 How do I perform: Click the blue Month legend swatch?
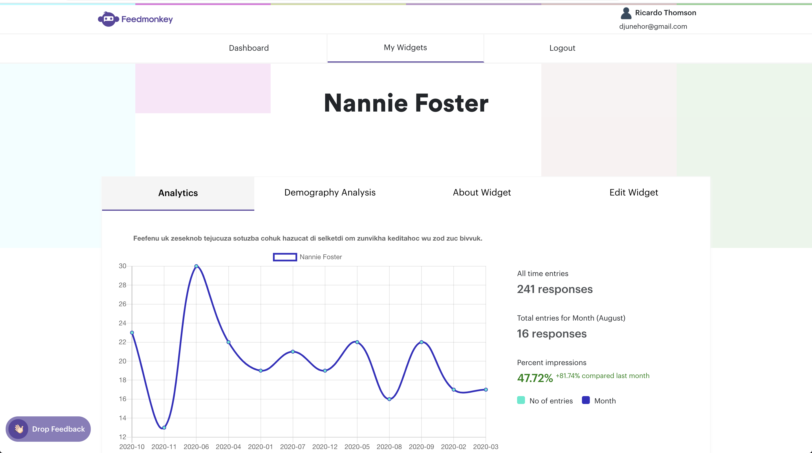point(586,400)
